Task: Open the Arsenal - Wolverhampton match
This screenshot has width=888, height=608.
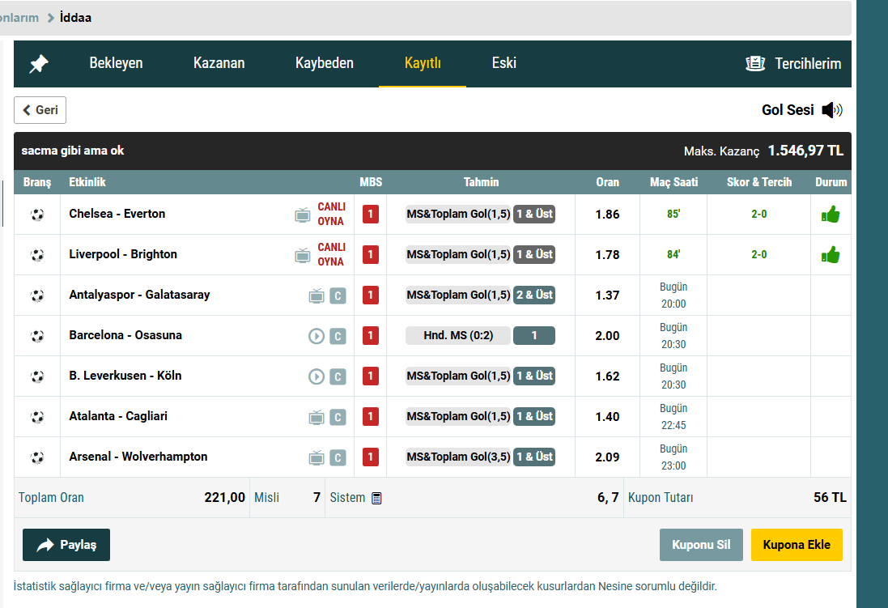Action: pos(138,456)
